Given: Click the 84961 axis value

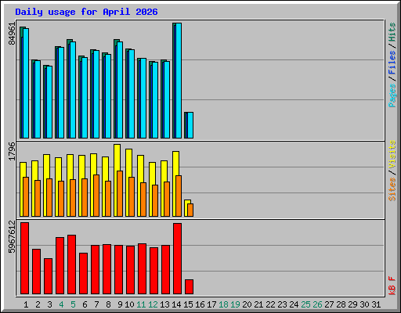Looking at the screenshot, I should (12, 34).
